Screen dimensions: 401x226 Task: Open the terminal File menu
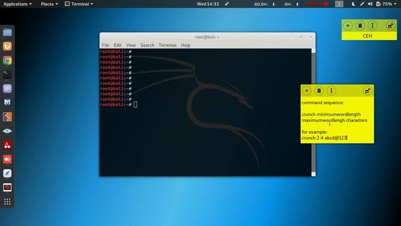[x=105, y=45]
